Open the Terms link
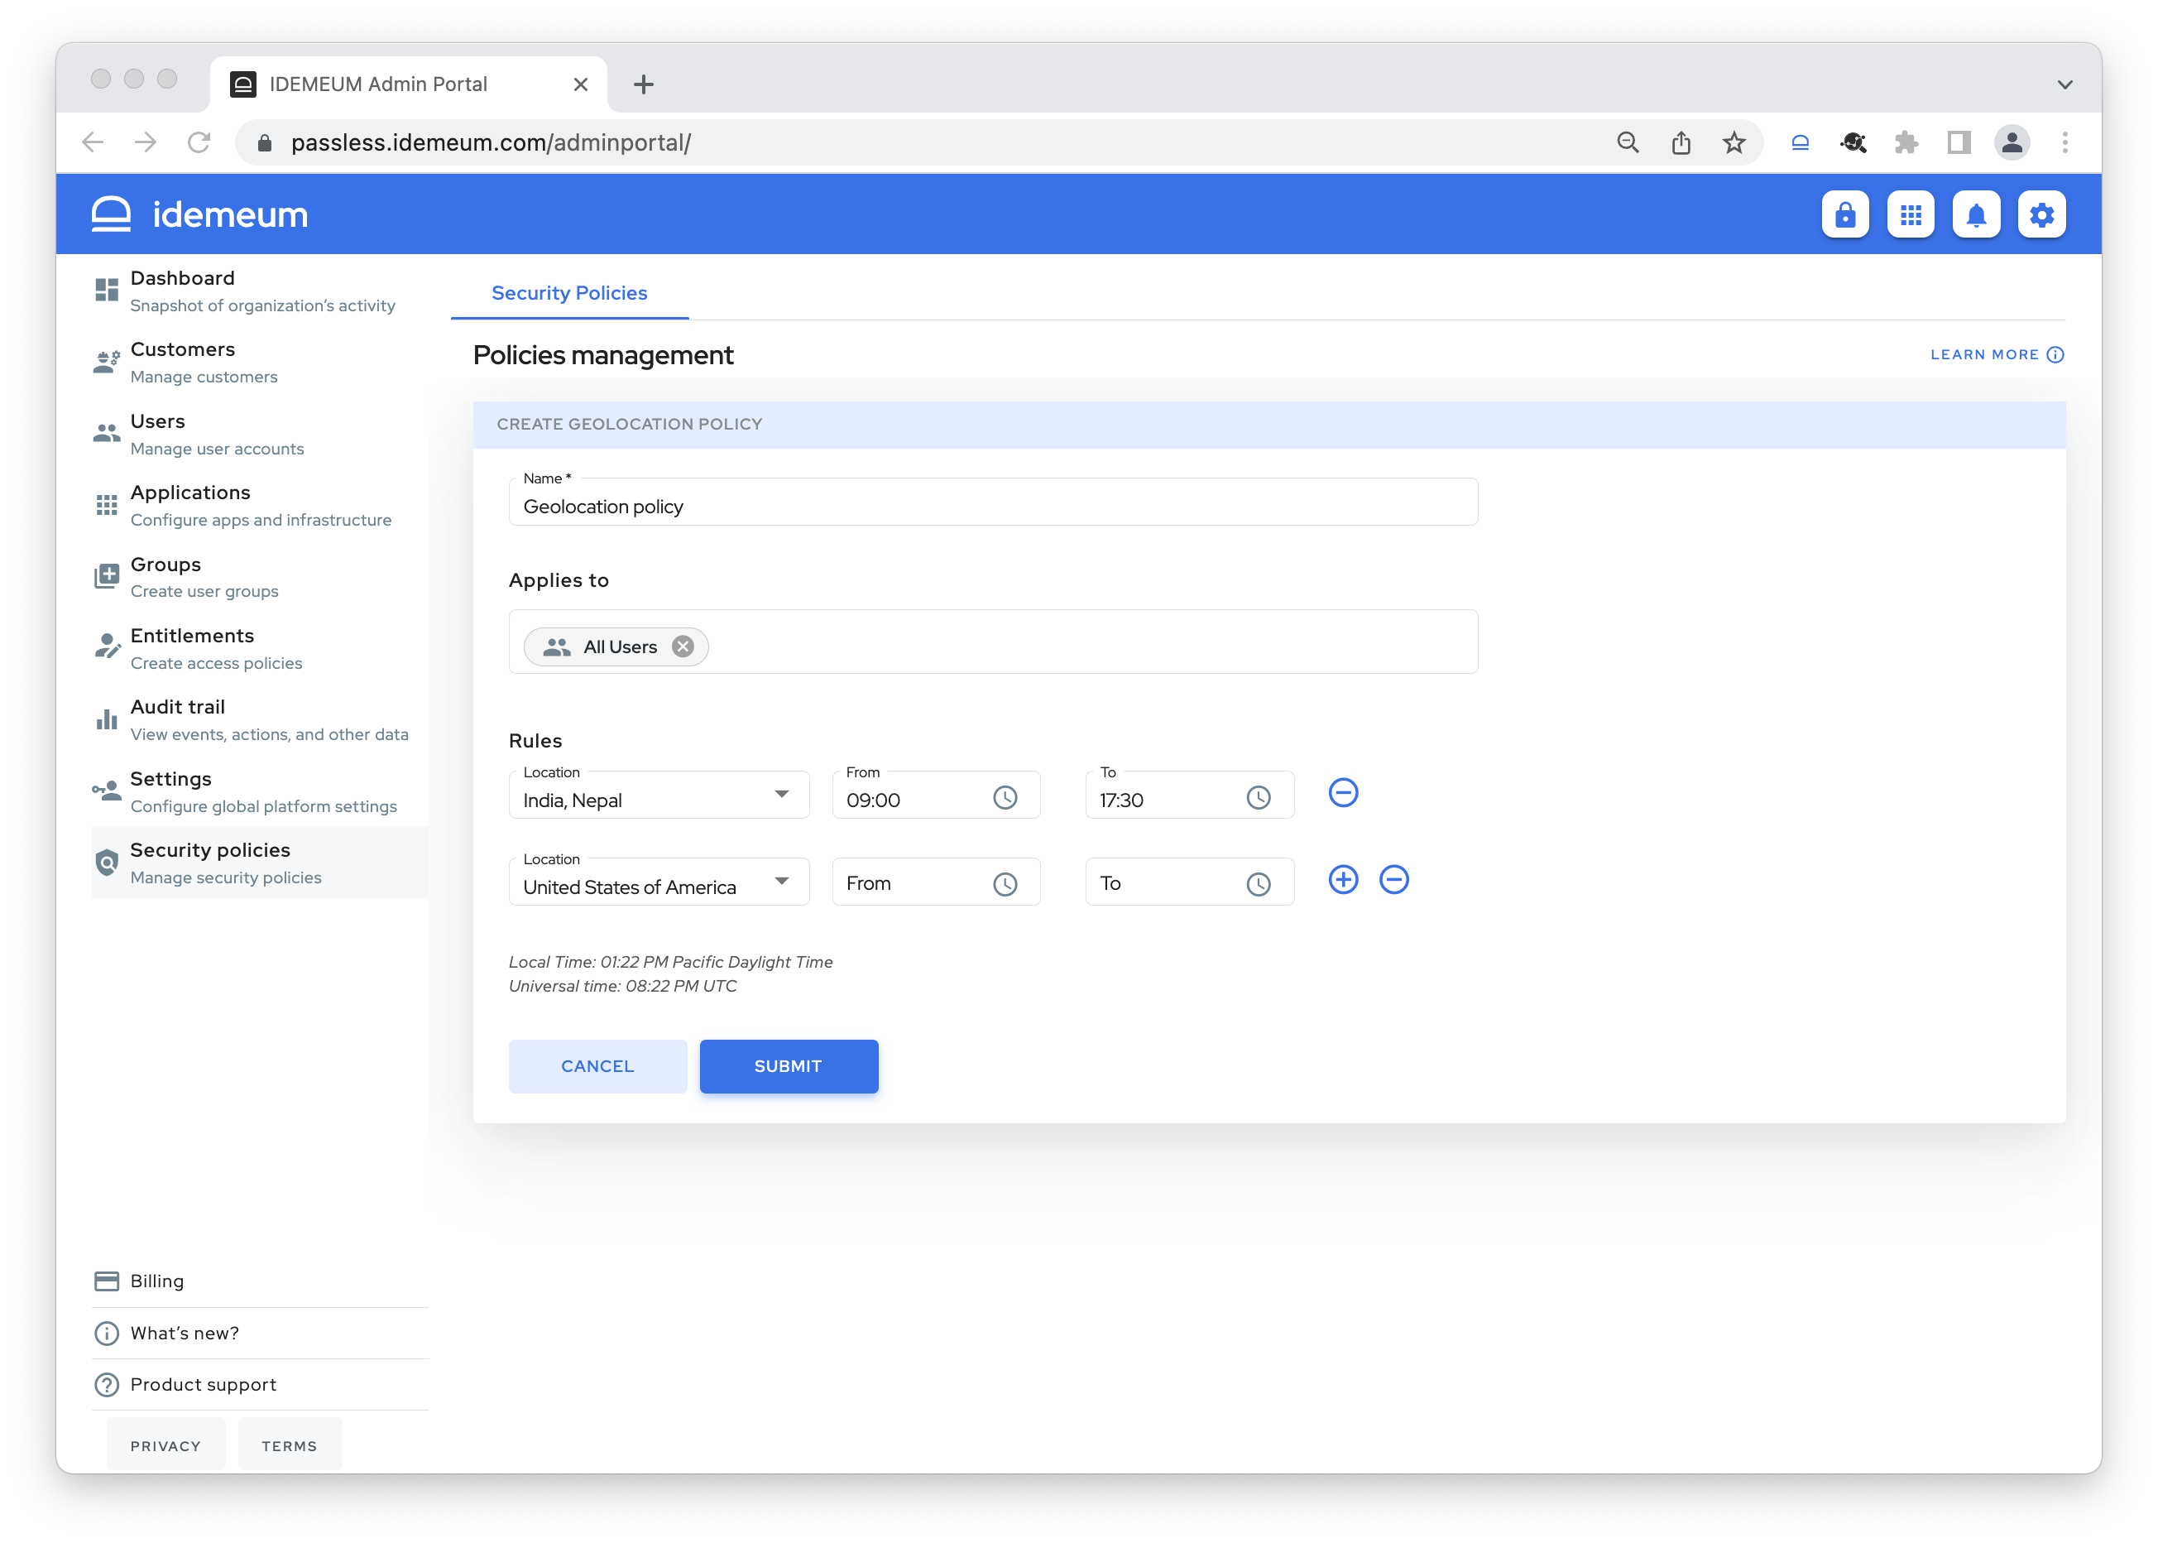 (289, 1445)
